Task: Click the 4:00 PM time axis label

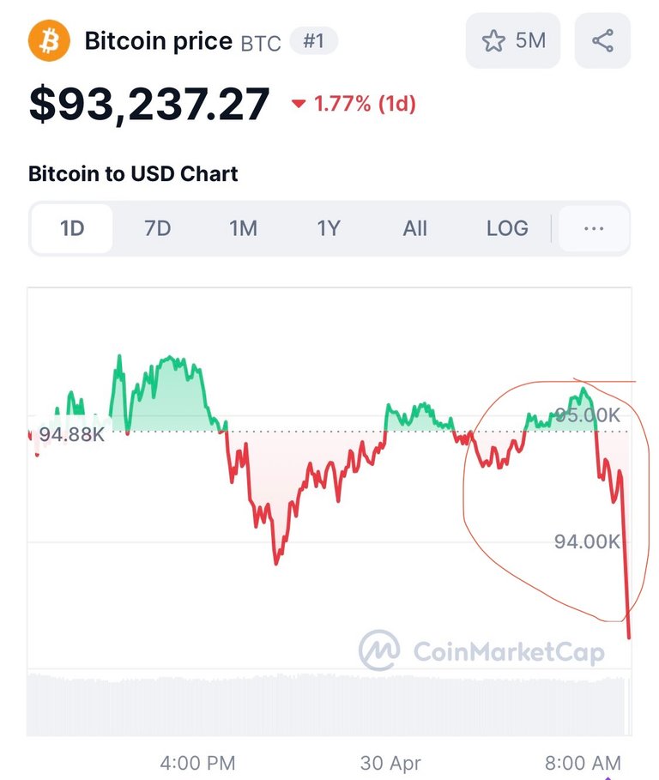Action: coord(197,763)
